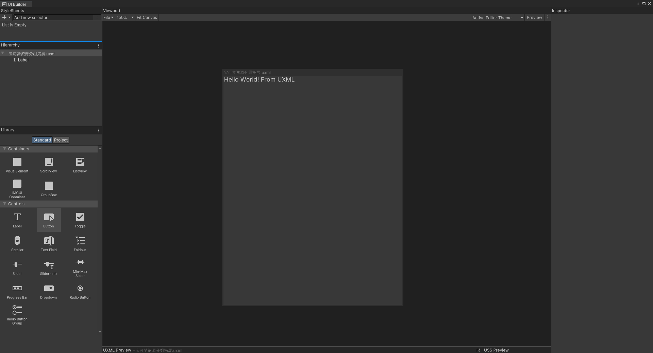This screenshot has width=653, height=353.
Task: Click the Inspector panel header
Action: (x=561, y=11)
